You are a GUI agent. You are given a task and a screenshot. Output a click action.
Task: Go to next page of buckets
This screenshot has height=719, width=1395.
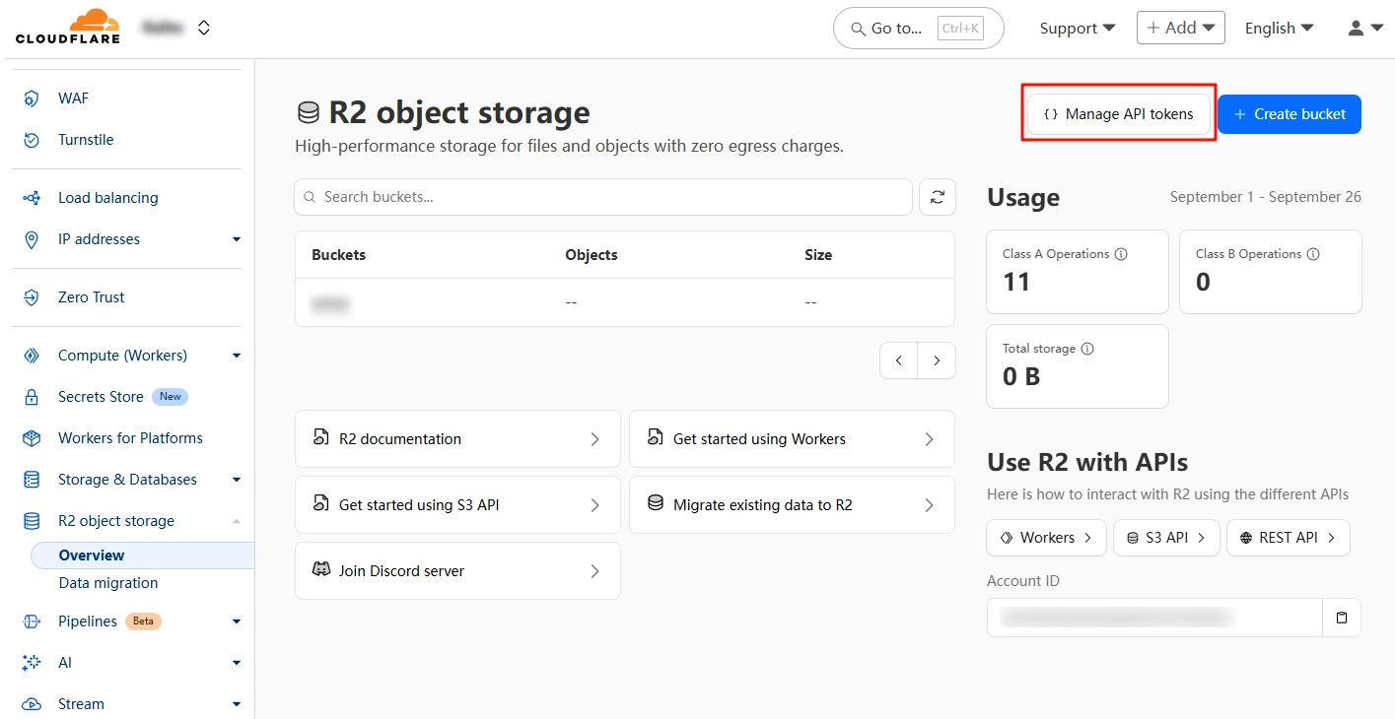point(937,360)
